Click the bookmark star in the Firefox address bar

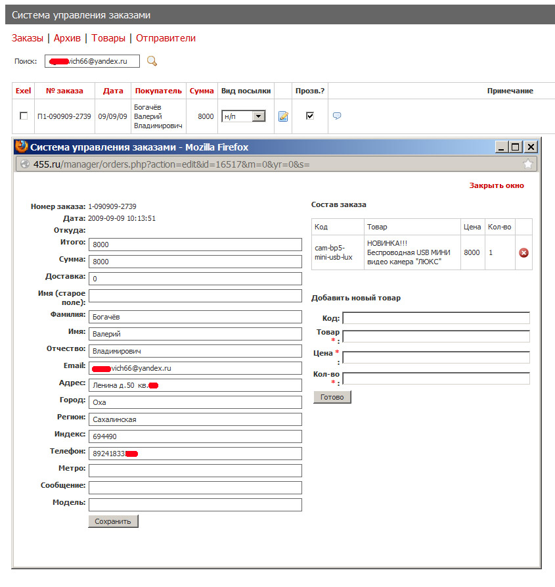click(x=527, y=164)
